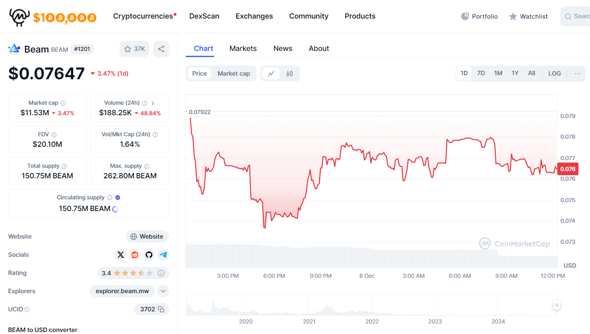
Task: Click the 0.076 current price label
Action: 568,169
